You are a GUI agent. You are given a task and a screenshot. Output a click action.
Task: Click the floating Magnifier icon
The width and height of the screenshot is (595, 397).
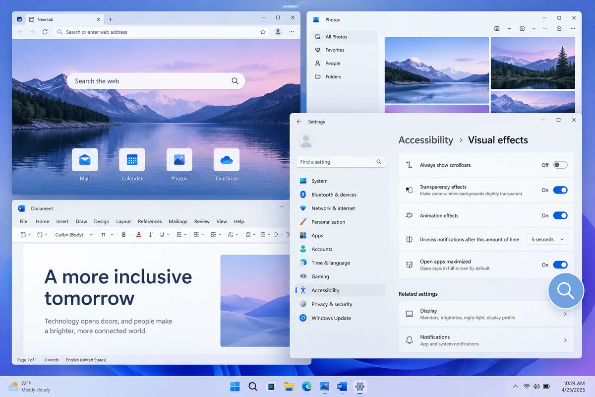click(566, 291)
